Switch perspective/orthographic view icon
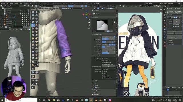Screen dimensions: 183x102 [x=89, y=28]
